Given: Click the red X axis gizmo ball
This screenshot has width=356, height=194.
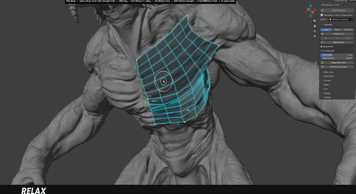Looking at the screenshot, I should 315,10.
